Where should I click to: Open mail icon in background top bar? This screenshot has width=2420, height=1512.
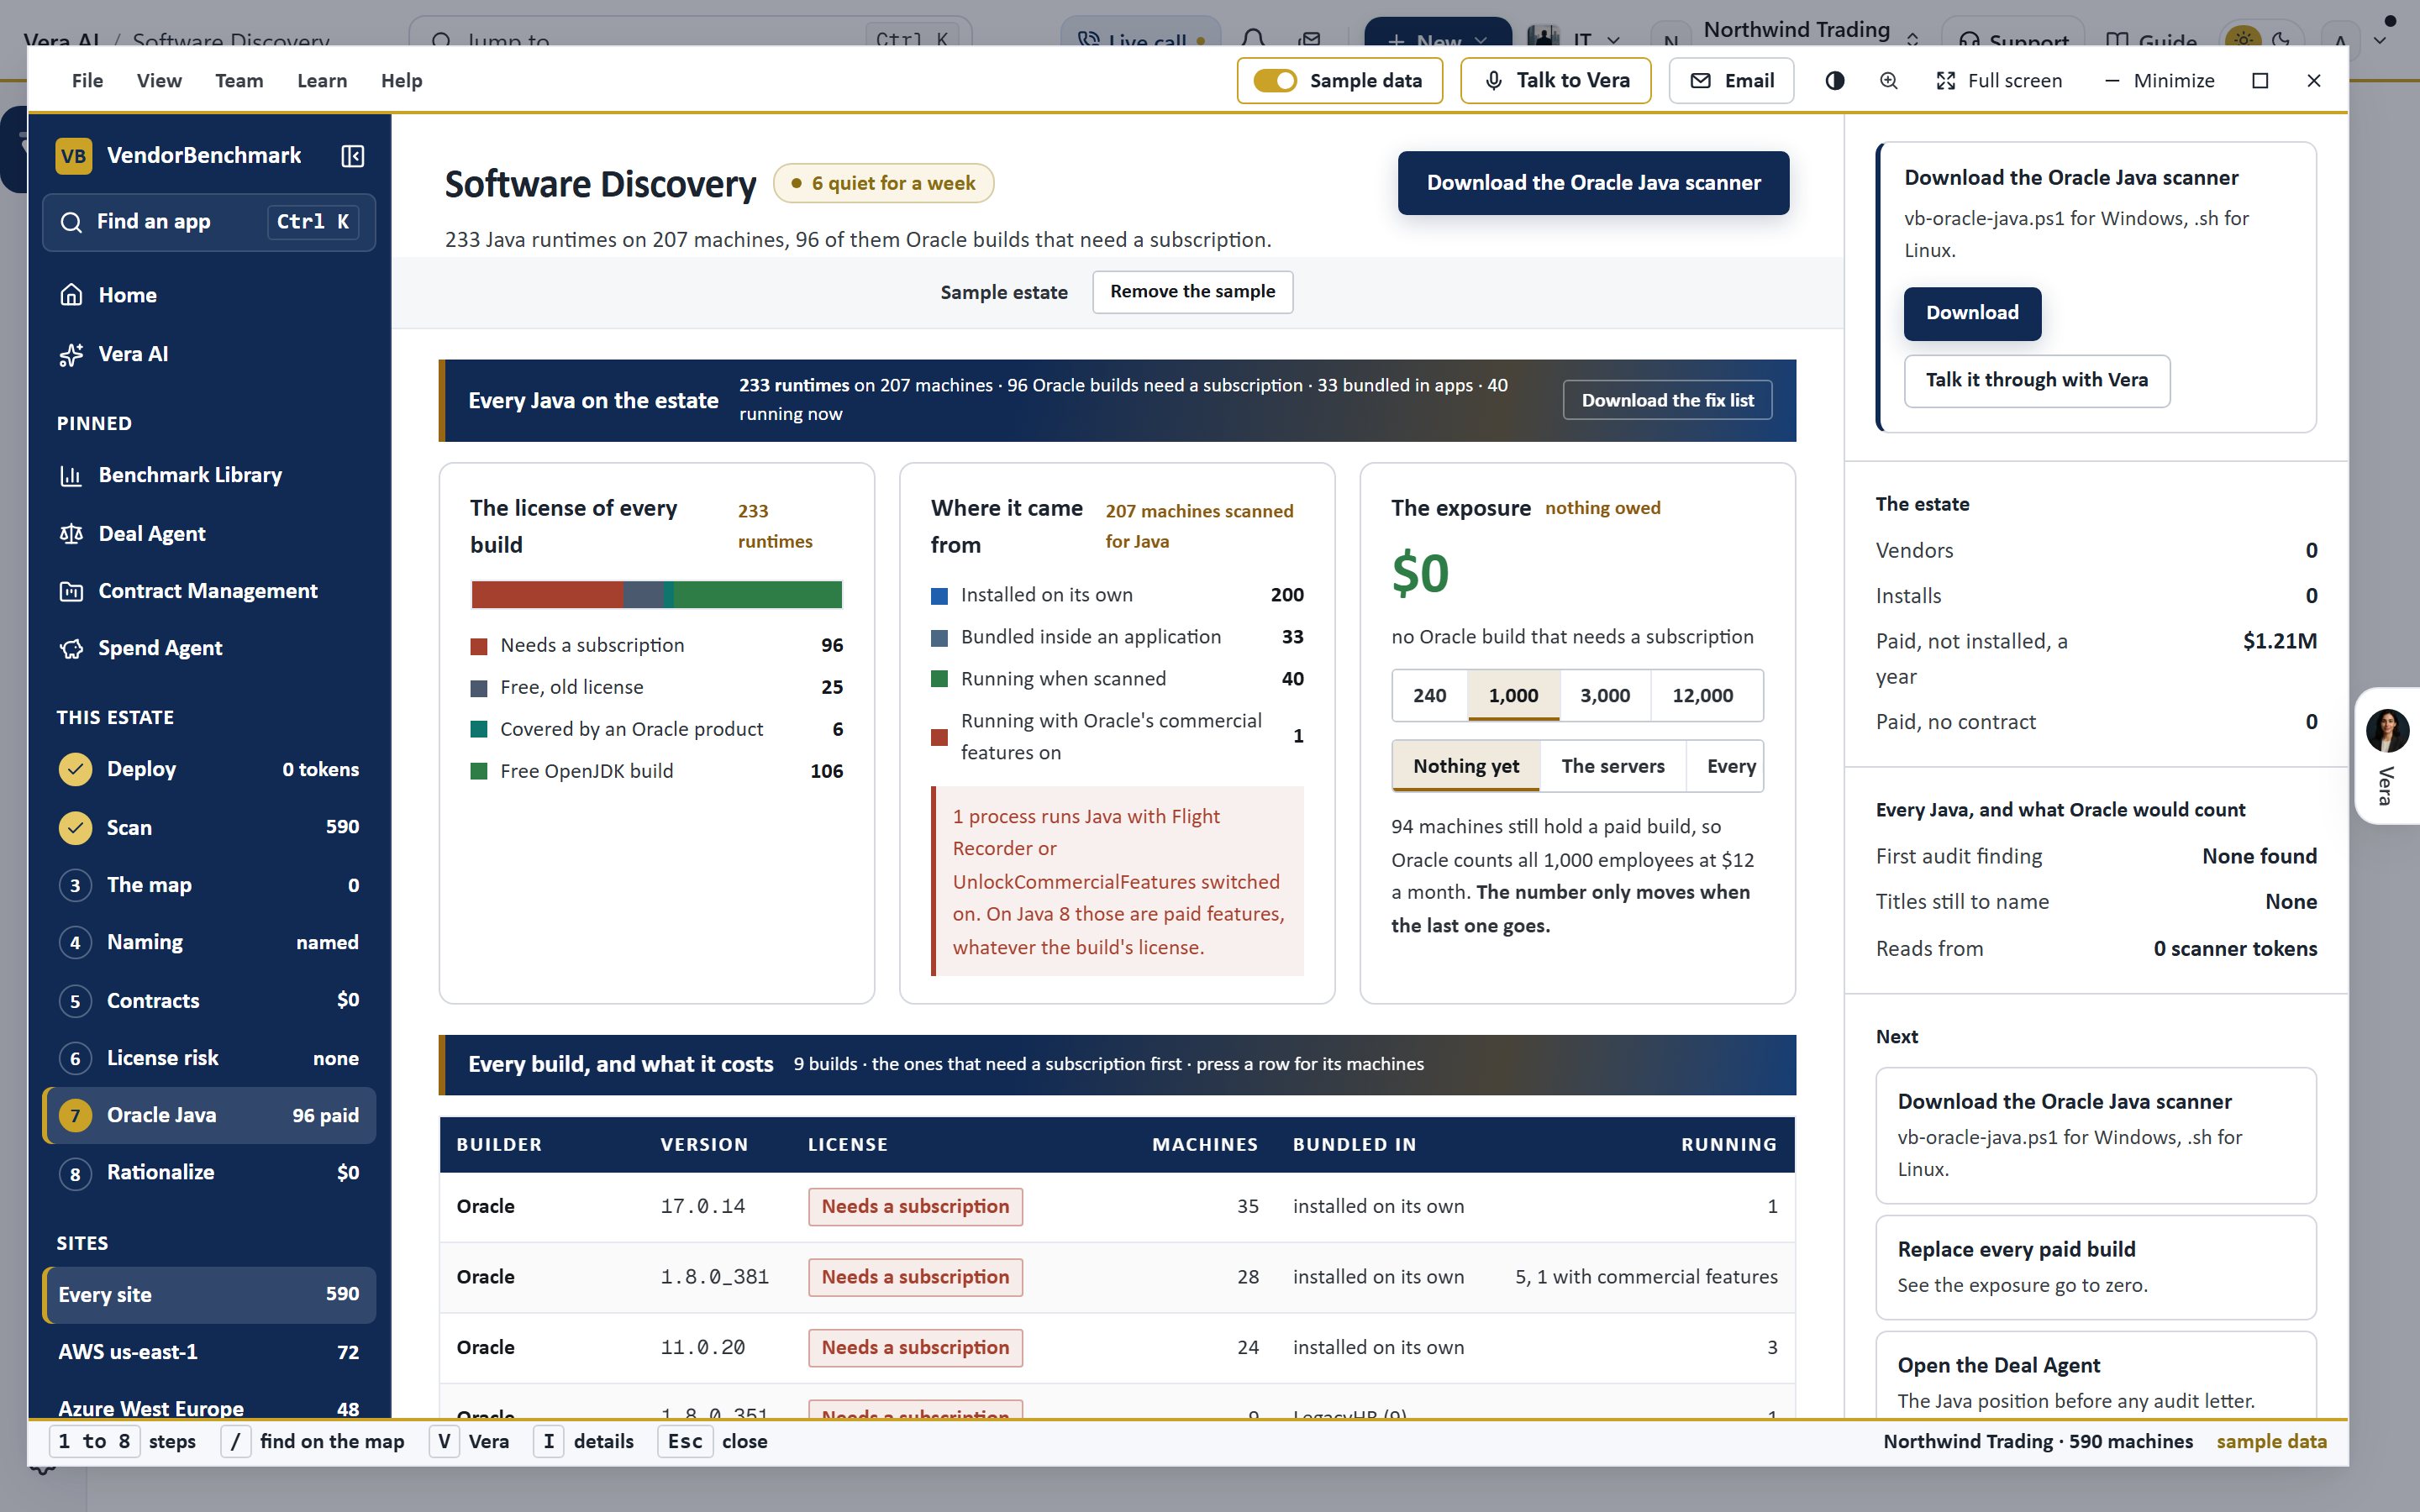pyautogui.click(x=1309, y=40)
